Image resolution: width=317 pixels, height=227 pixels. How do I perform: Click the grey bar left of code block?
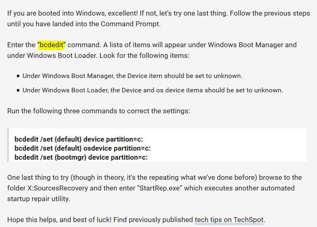[x=8, y=145]
